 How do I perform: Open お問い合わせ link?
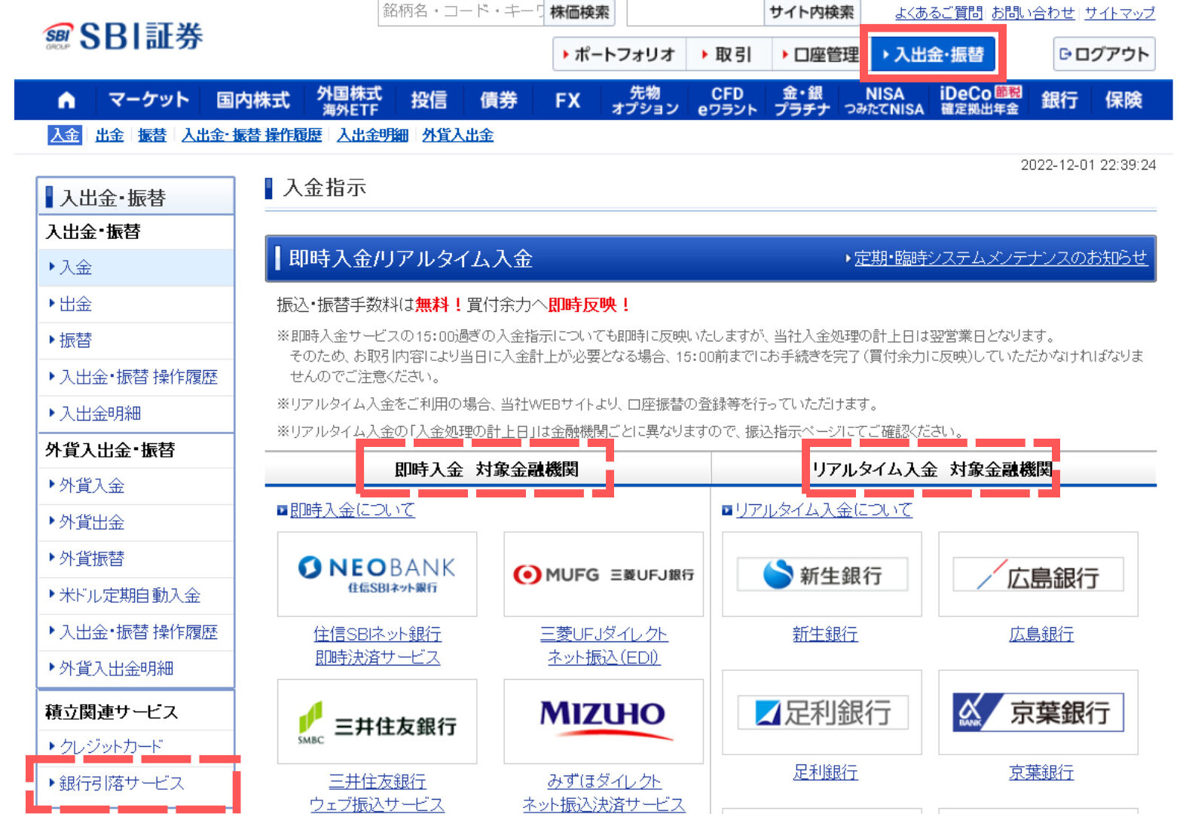click(1032, 13)
